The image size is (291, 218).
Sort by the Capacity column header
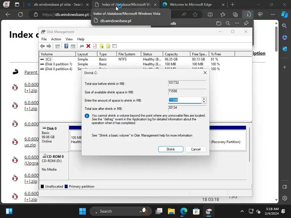[x=176, y=54]
